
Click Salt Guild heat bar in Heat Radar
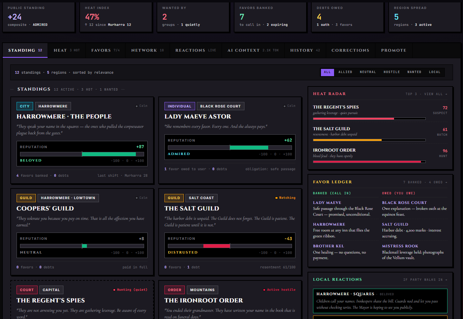[x=369, y=140]
